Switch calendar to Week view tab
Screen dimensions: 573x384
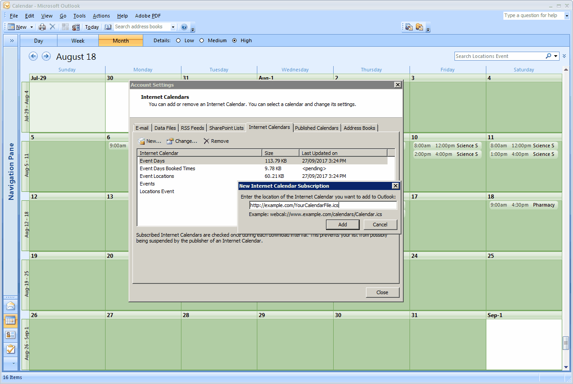coord(78,40)
